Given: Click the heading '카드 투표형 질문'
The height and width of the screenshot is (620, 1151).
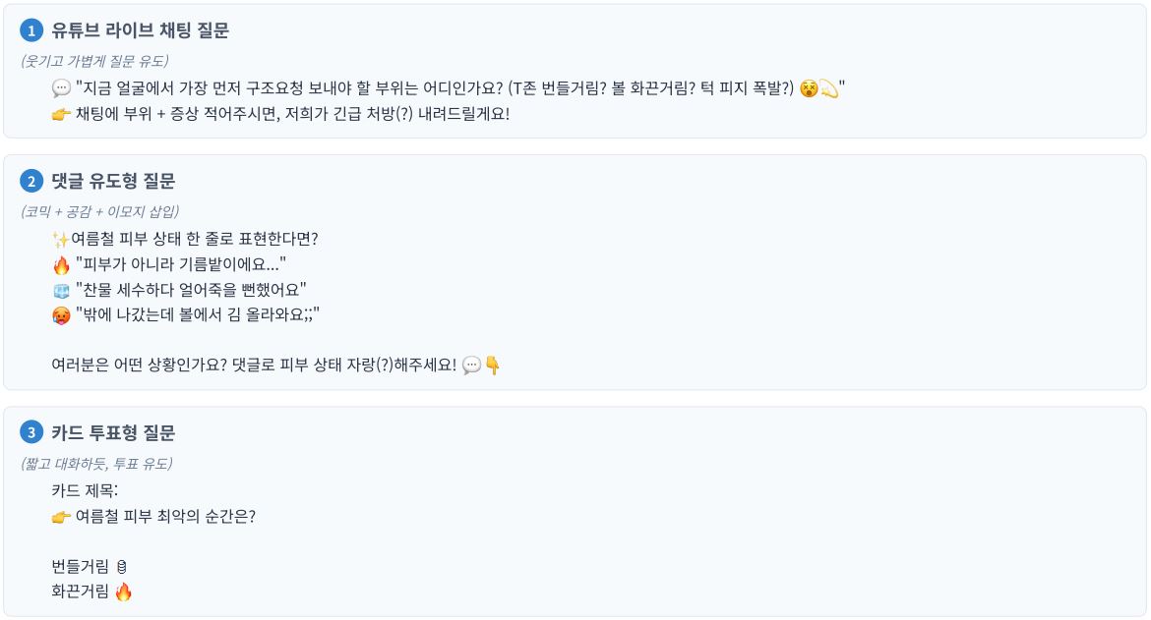Looking at the screenshot, I should pos(113,433).
